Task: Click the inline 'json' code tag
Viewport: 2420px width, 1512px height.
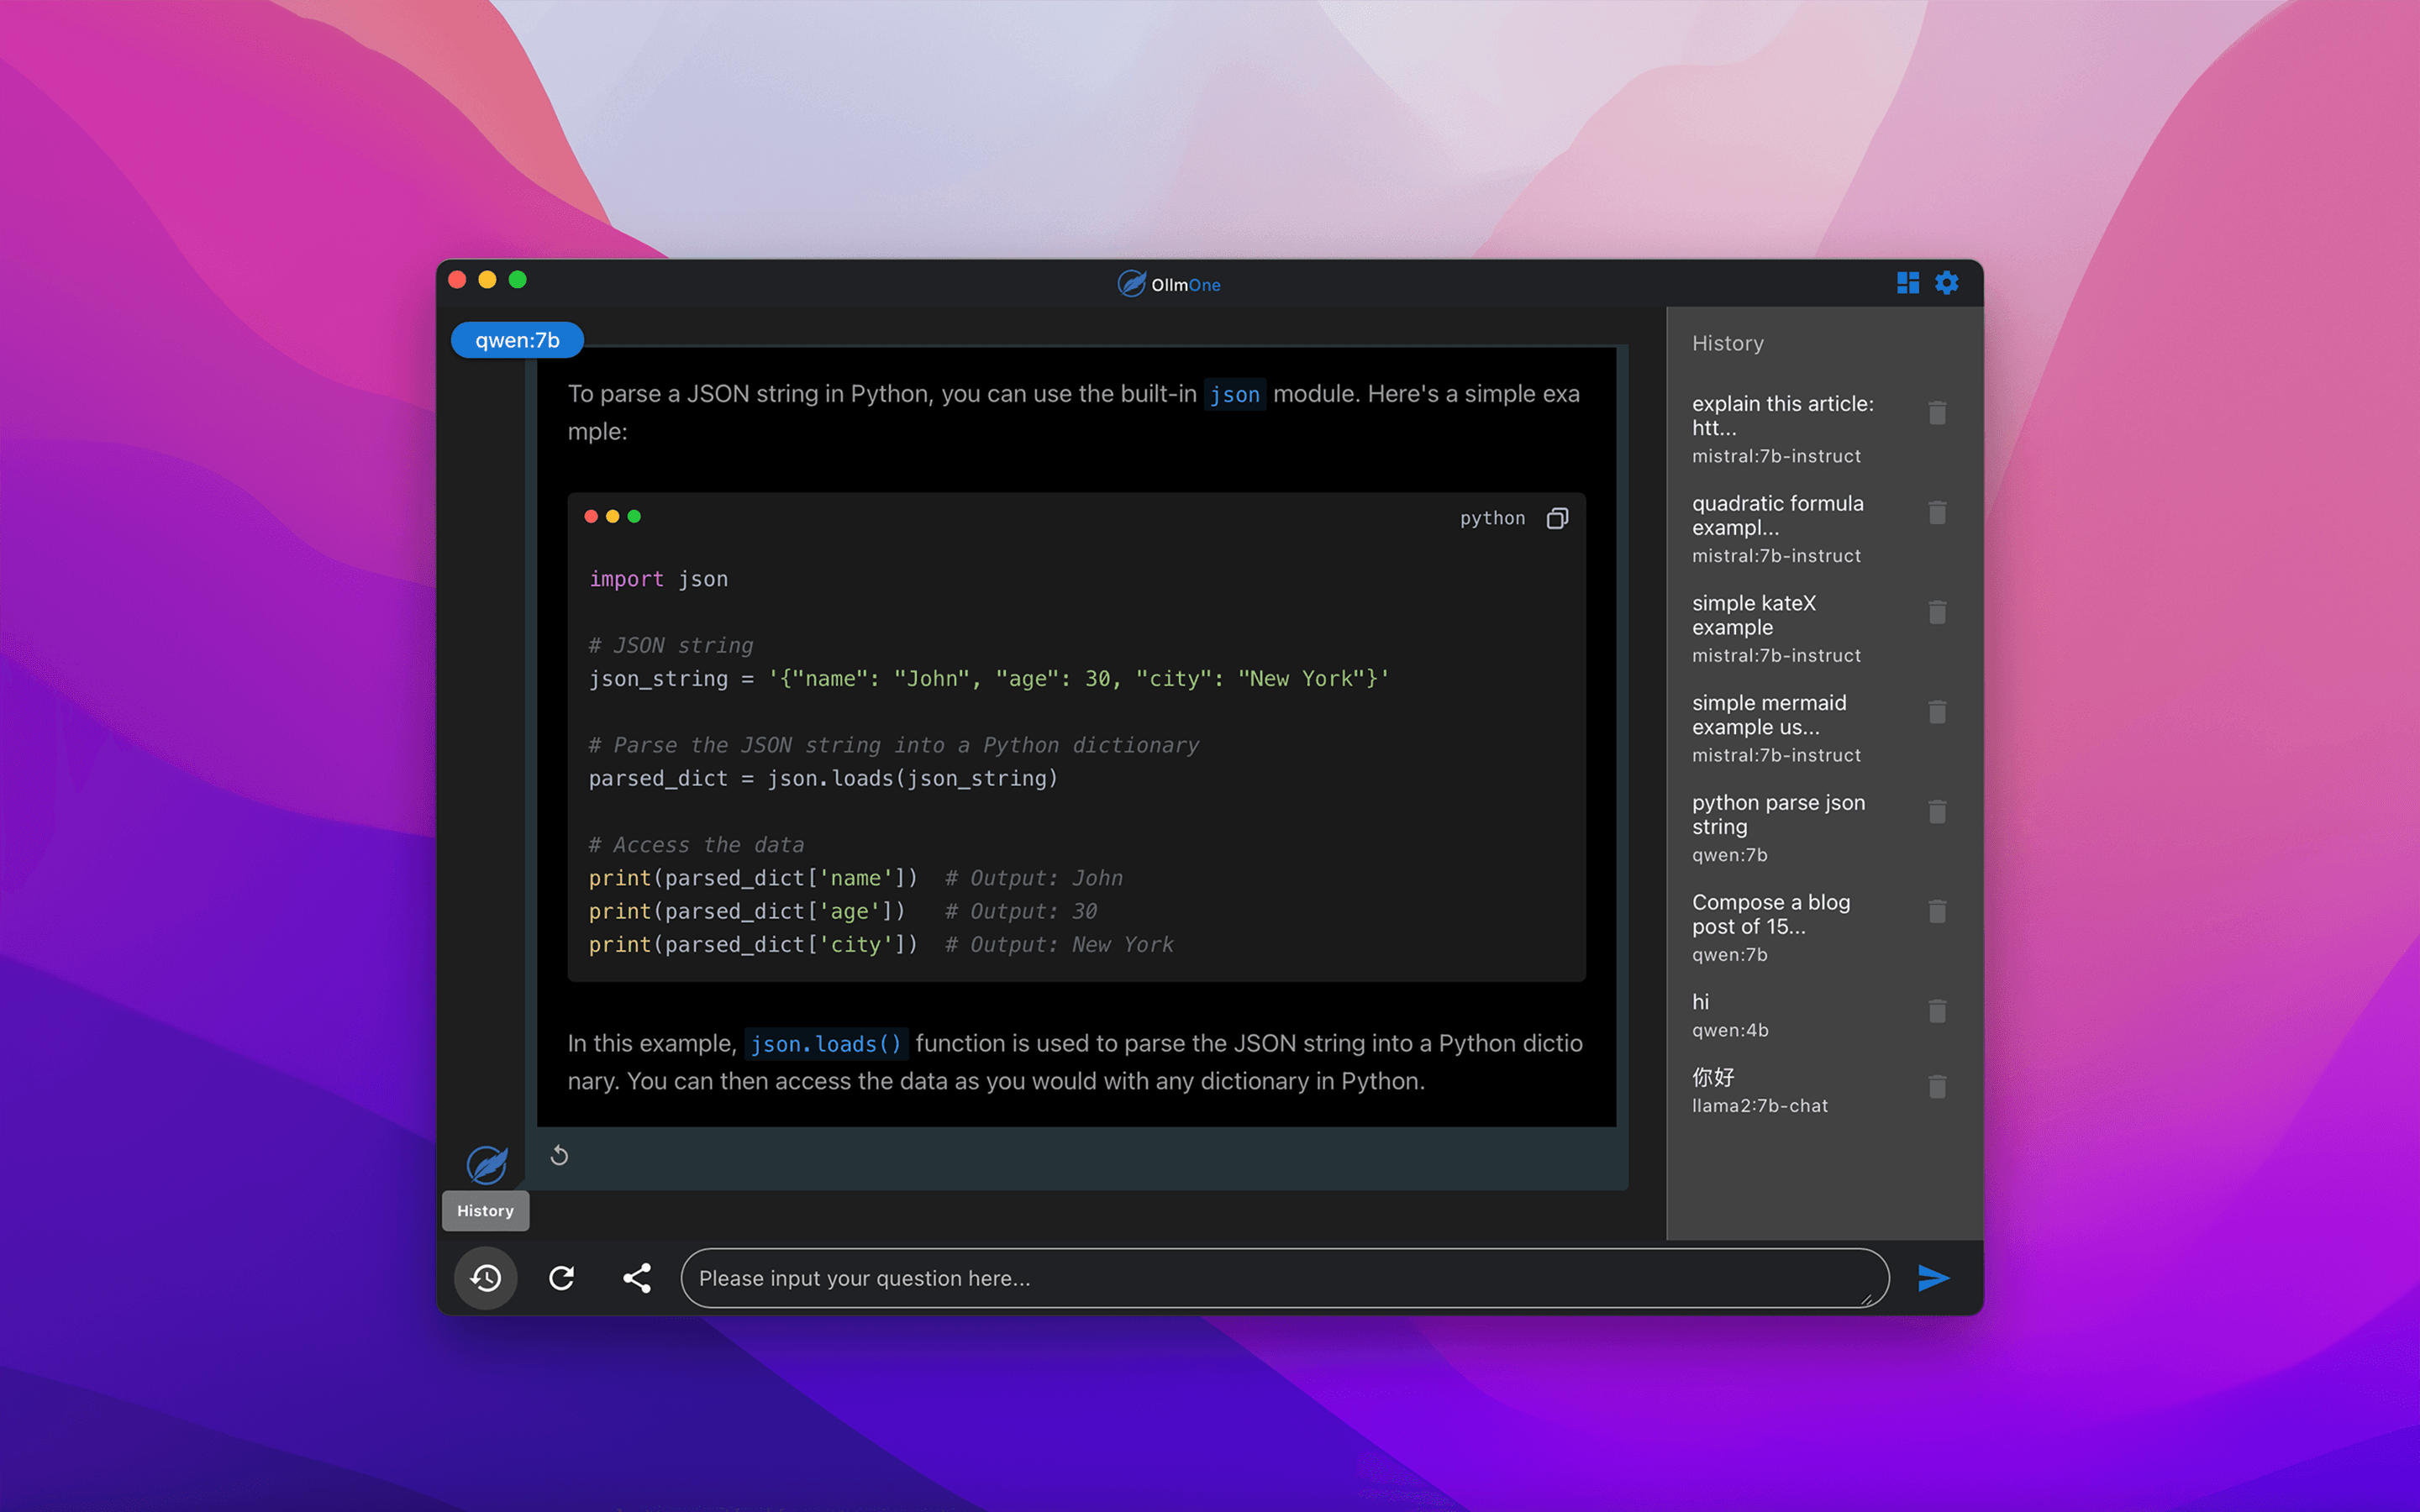Action: click(1234, 395)
